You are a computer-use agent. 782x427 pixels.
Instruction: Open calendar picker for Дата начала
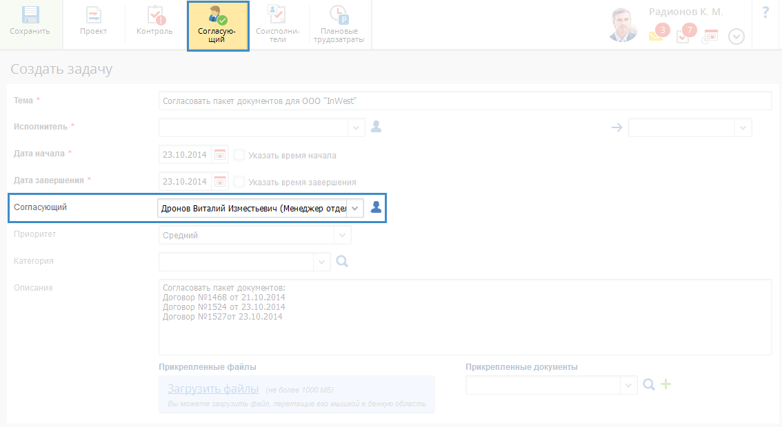click(x=219, y=155)
